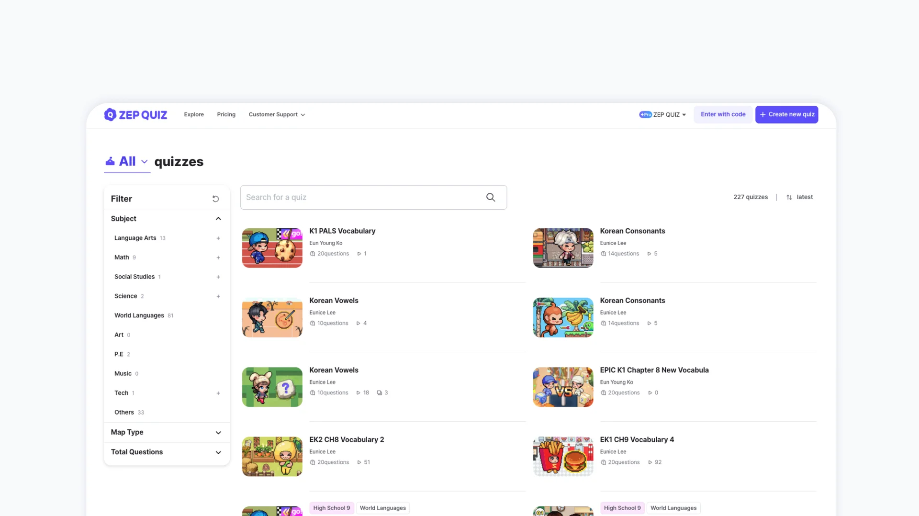Click questions icon on EK2 CH8 Vocabulary 2

point(313,462)
